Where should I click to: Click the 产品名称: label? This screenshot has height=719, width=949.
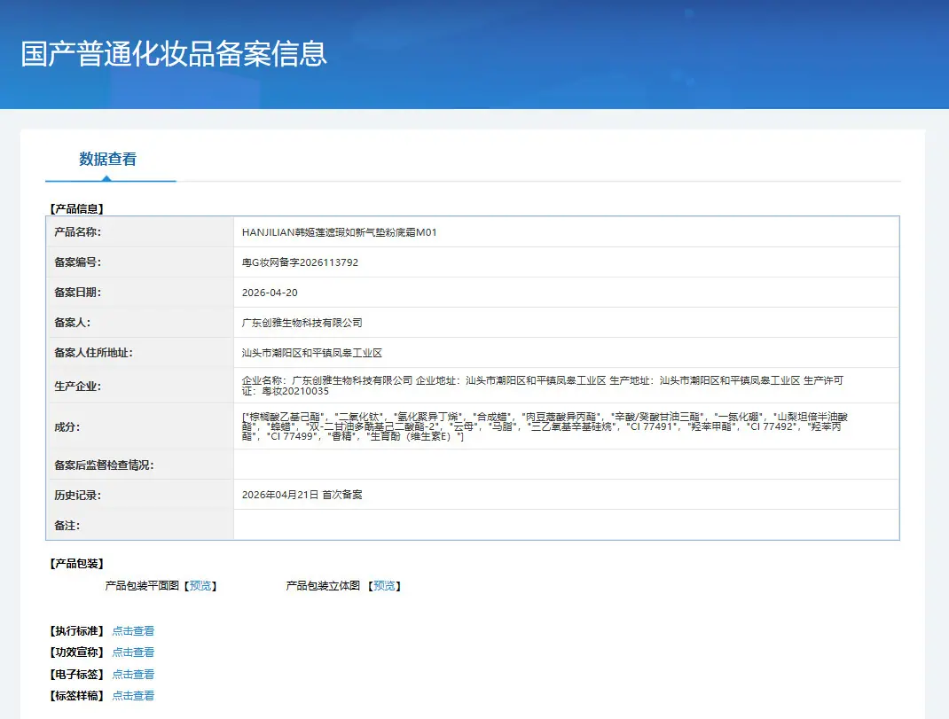coord(78,232)
